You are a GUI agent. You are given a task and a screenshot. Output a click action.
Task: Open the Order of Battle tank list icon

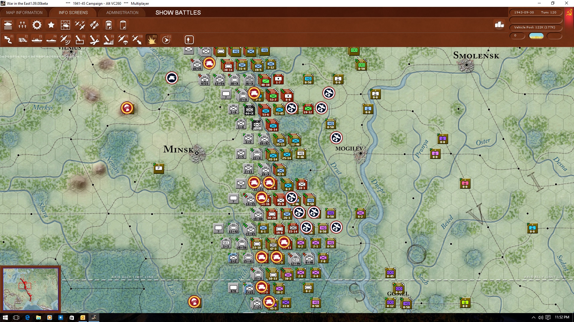pyautogui.click(x=8, y=25)
